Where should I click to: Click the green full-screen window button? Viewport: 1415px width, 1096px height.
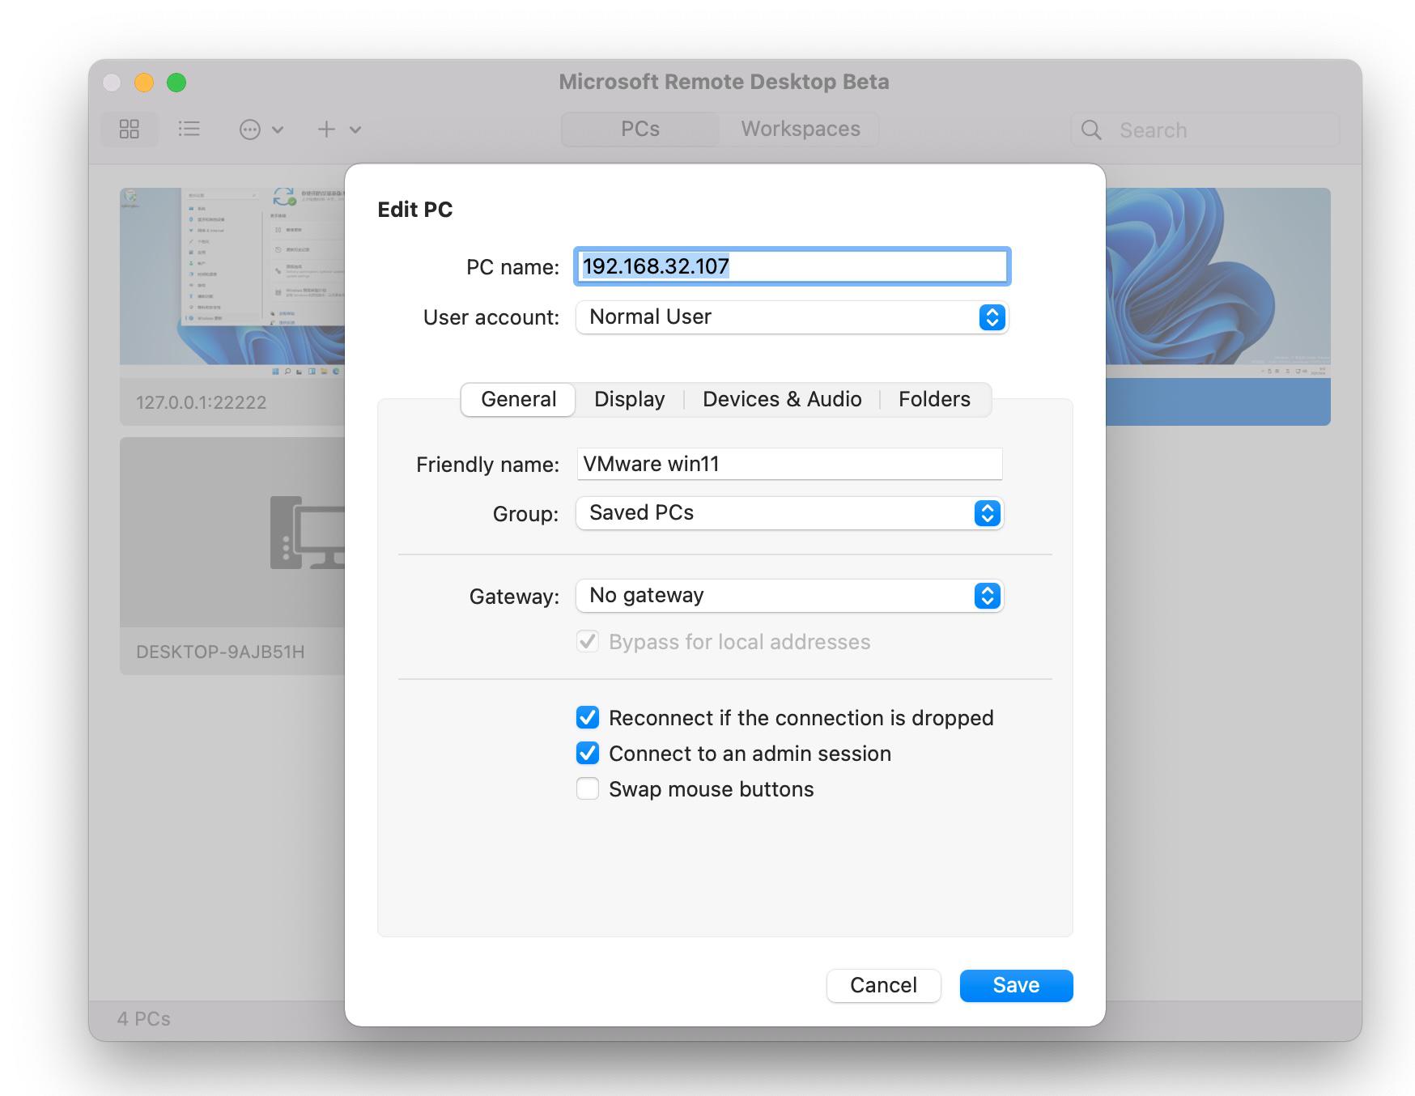click(x=176, y=83)
